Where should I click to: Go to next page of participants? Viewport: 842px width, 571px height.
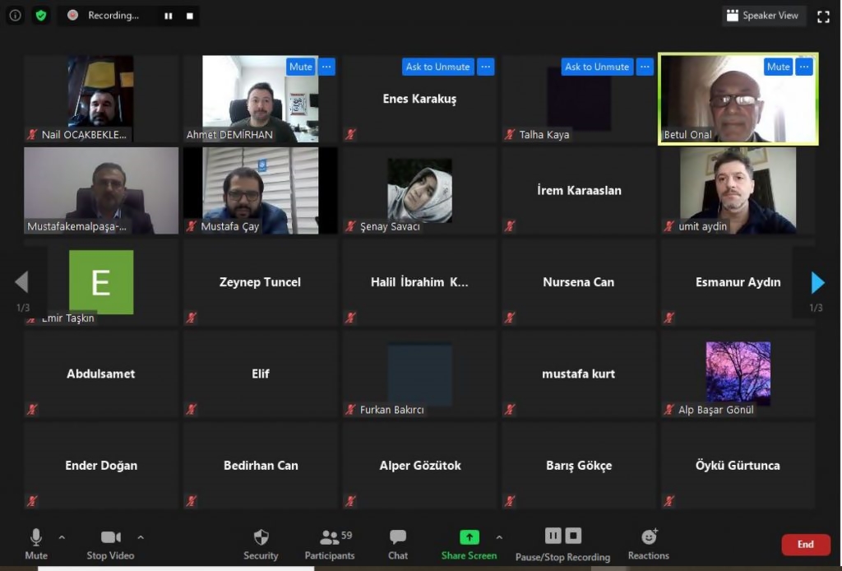point(817,283)
